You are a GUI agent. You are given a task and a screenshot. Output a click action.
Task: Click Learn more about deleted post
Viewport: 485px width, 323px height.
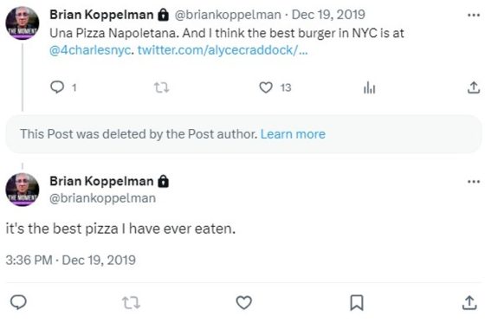point(293,134)
